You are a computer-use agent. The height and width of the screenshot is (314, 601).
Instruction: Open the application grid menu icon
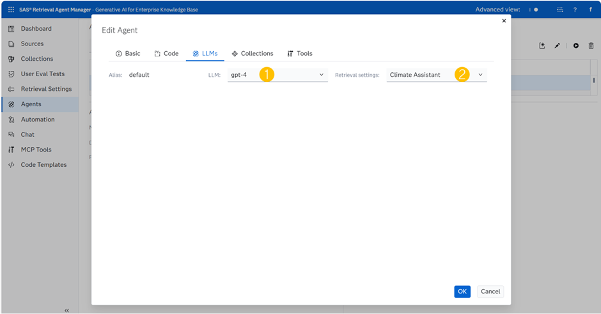(11, 10)
